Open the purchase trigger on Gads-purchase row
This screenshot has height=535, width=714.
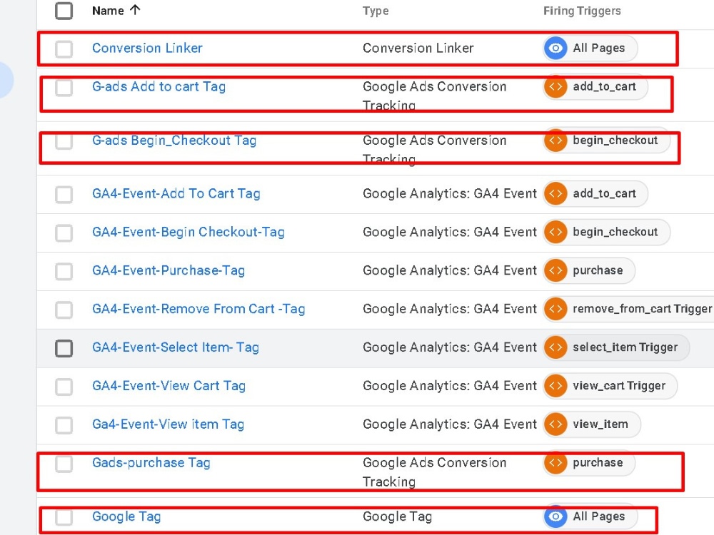coord(589,463)
